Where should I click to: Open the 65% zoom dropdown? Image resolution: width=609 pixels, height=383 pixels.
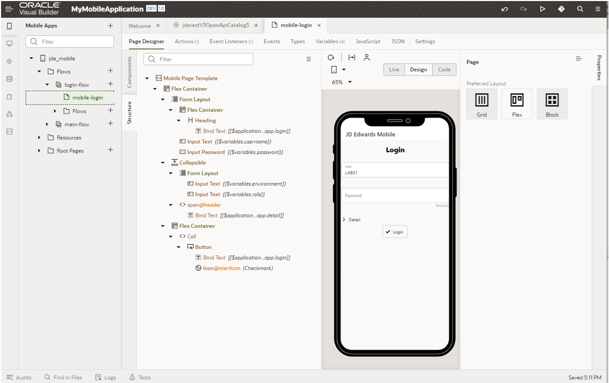tap(342, 82)
